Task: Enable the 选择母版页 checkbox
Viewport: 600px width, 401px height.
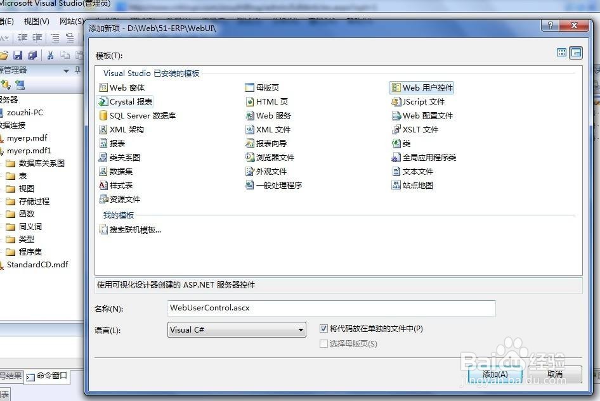Action: 323,343
